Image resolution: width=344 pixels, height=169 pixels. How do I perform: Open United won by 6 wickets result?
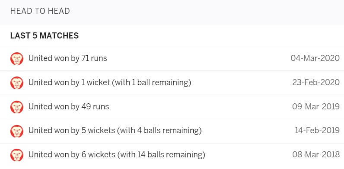pos(117,155)
